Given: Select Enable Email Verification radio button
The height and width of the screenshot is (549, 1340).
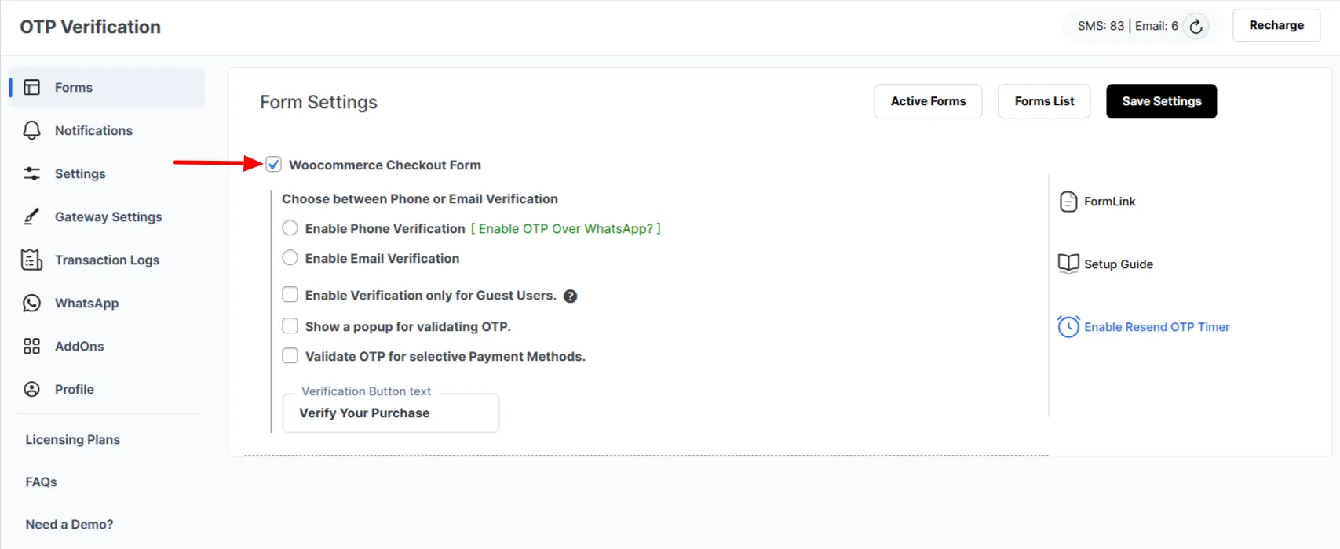Looking at the screenshot, I should [x=290, y=257].
